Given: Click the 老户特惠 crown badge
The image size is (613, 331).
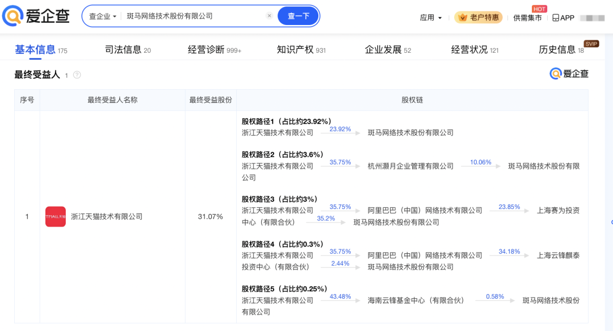Looking at the screenshot, I should (478, 18).
